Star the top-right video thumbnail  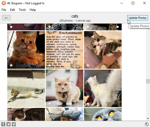(88, 27)
